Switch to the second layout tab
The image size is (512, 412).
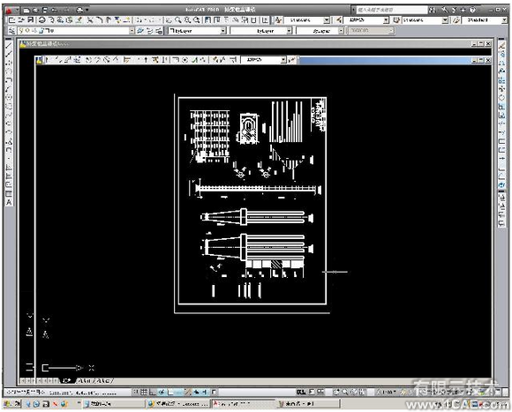click(104, 381)
